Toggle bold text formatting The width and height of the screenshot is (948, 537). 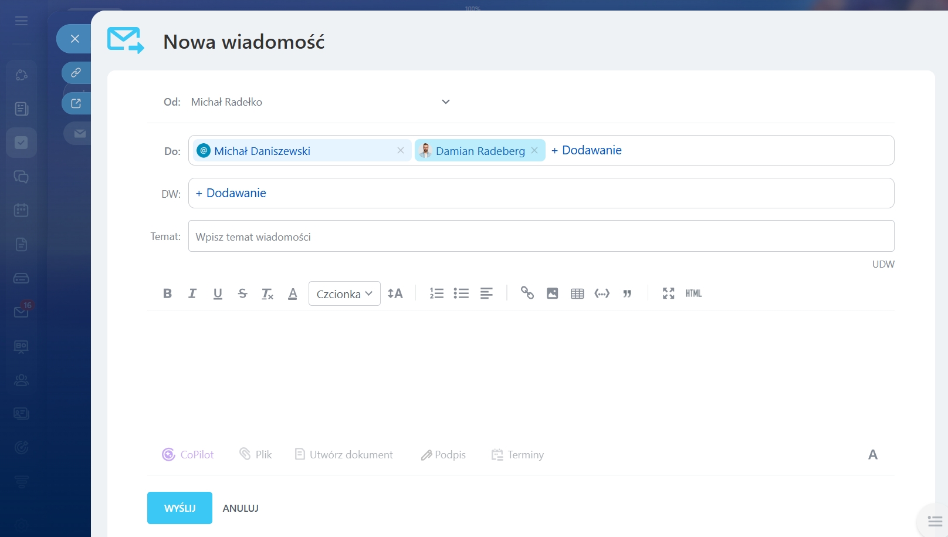[x=167, y=293]
